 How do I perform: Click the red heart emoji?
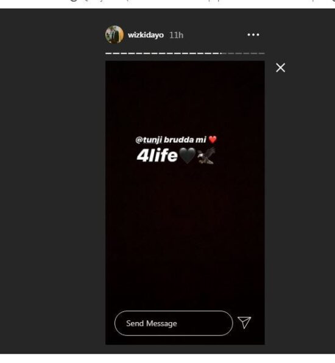tap(213, 139)
